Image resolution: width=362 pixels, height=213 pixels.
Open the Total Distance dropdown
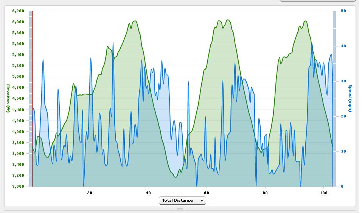[178, 201]
